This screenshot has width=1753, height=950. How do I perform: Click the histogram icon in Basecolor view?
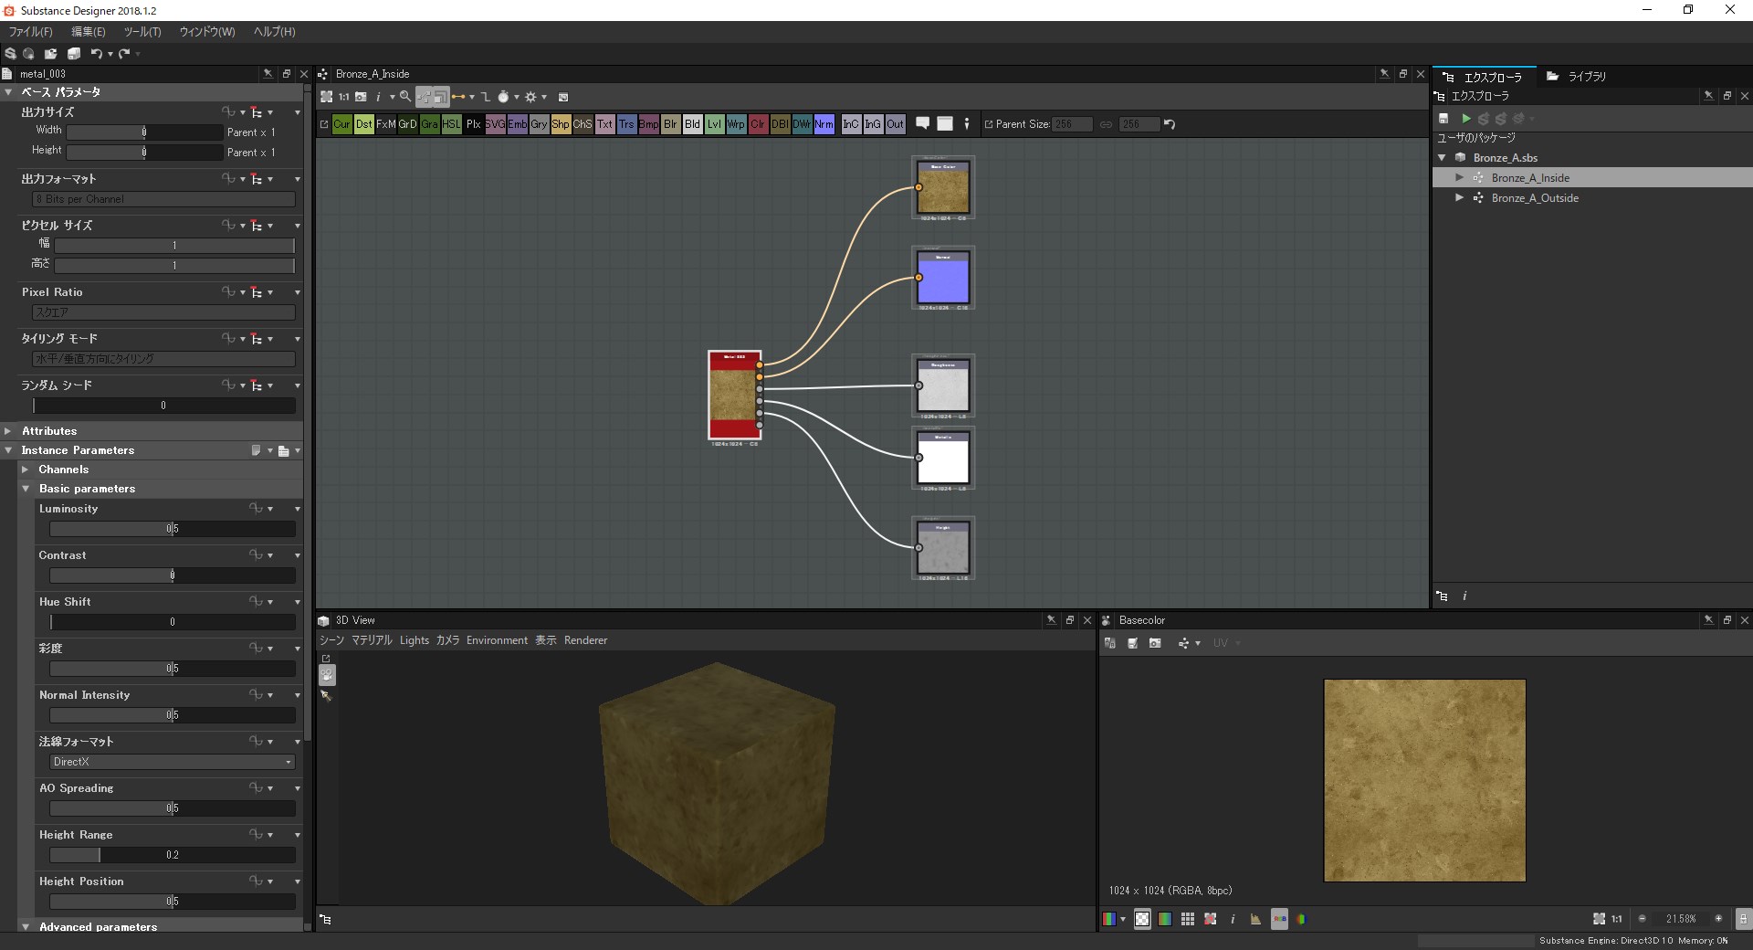1255,919
